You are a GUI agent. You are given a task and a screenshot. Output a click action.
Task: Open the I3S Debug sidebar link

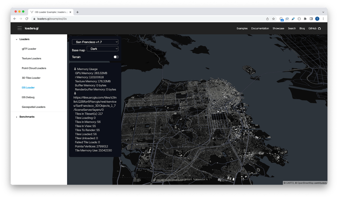28,97
